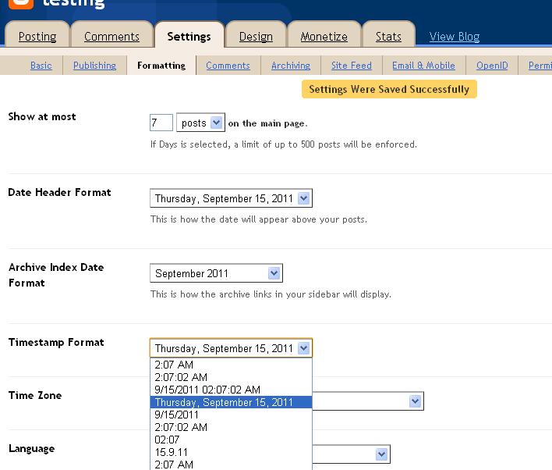Image resolution: width=552 pixels, height=470 pixels.
Task: Select 9/15/2011 02:07:02 AM timestamp option
Action: click(207, 390)
